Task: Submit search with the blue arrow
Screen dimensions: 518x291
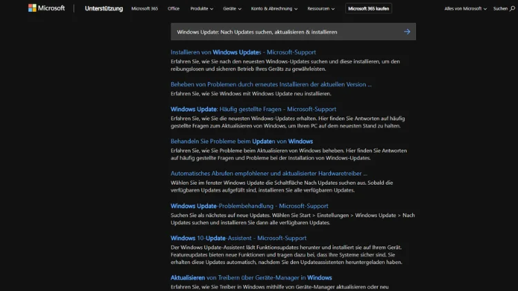Action: (x=407, y=32)
